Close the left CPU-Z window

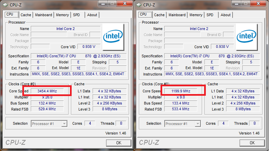click(x=125, y=4)
